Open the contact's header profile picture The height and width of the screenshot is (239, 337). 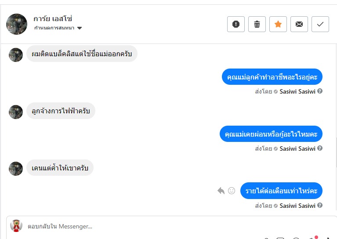tap(17, 24)
